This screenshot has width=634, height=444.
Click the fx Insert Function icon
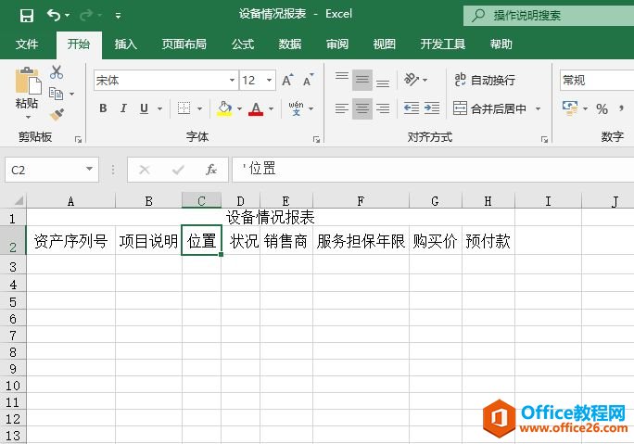click(x=211, y=170)
